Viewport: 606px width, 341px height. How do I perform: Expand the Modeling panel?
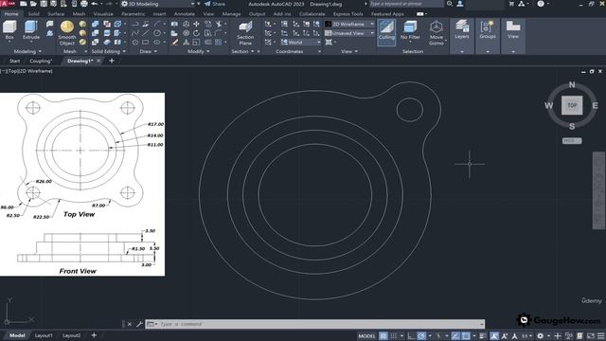(x=27, y=51)
